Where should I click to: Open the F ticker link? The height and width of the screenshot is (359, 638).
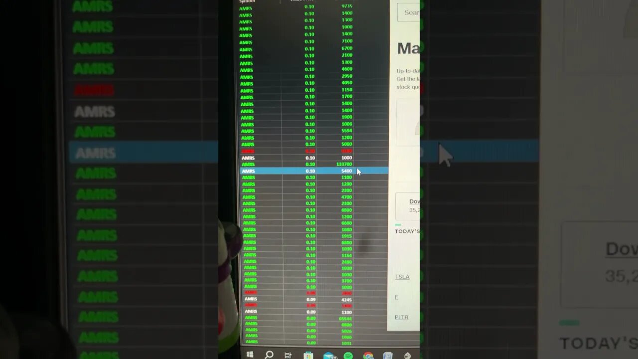click(397, 297)
